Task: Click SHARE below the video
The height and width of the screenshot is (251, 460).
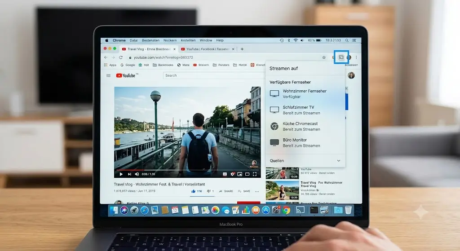Action: [x=226, y=191]
